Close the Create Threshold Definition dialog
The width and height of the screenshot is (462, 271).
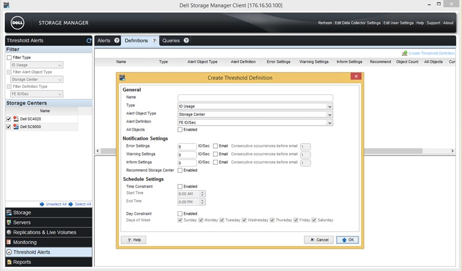pos(356,76)
